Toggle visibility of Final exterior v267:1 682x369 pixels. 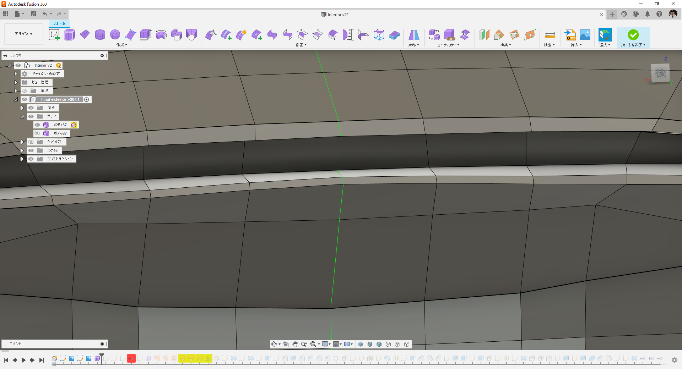coord(25,99)
